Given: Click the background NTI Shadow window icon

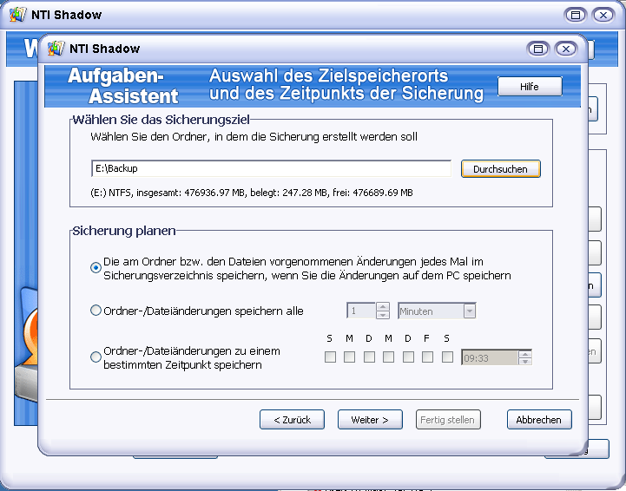Looking at the screenshot, I should (x=17, y=15).
